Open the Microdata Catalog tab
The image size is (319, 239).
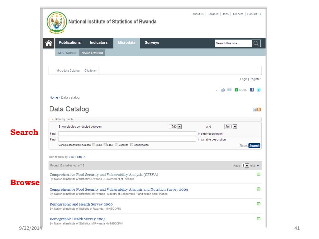click(68, 71)
